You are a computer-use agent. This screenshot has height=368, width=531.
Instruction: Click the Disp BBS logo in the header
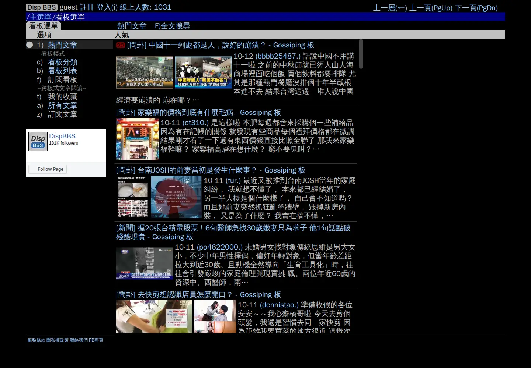pos(42,7)
